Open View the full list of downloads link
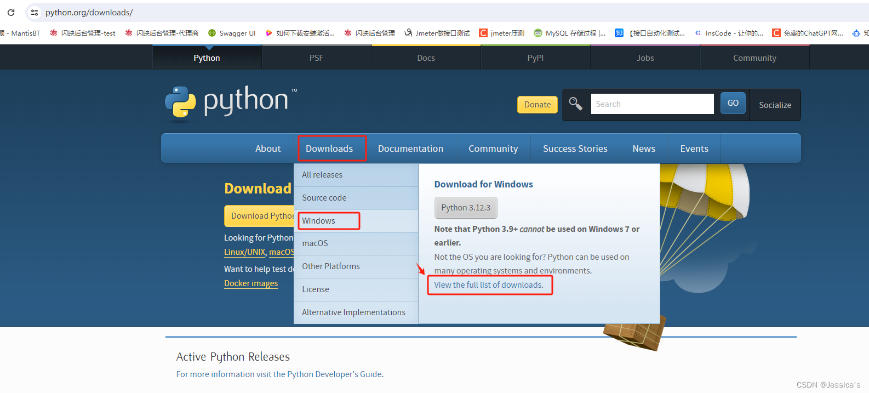 point(489,285)
